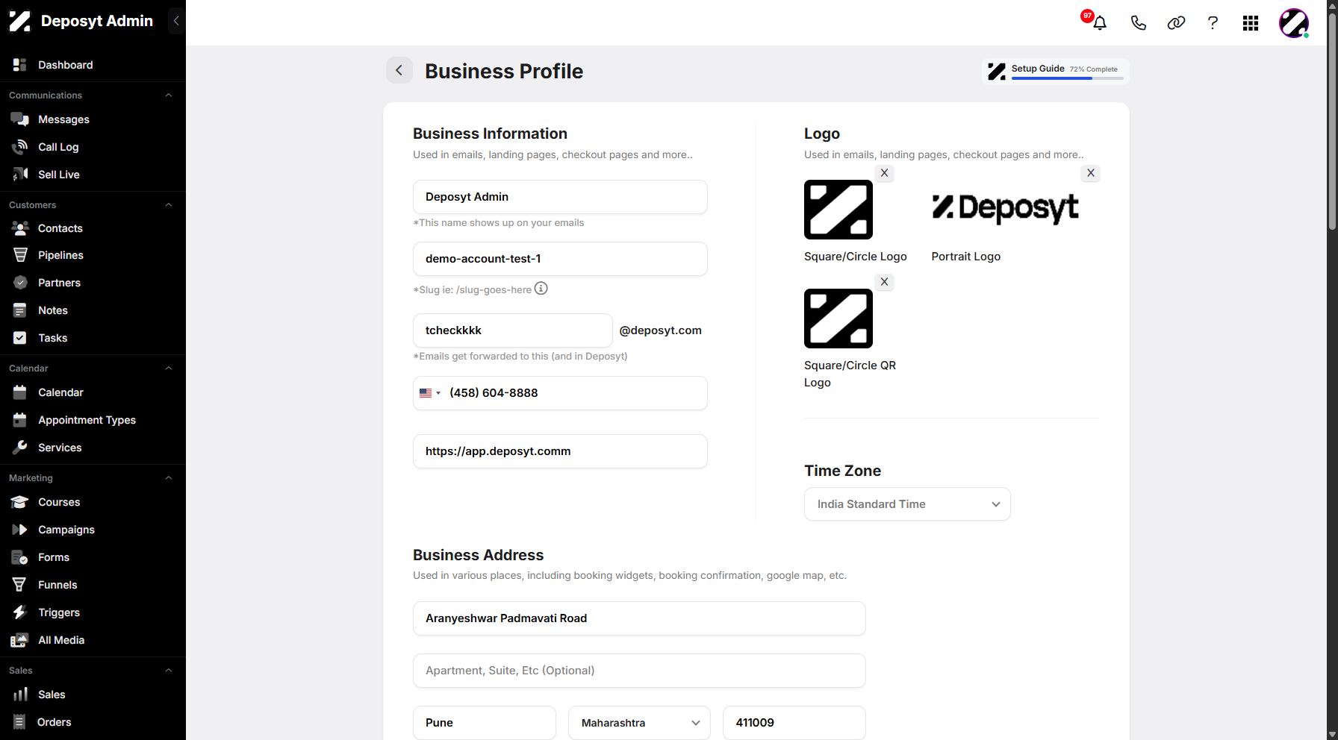Viewport: 1338px width, 740px height.
Task: Click the Portrait Logo image
Action: [1006, 209]
